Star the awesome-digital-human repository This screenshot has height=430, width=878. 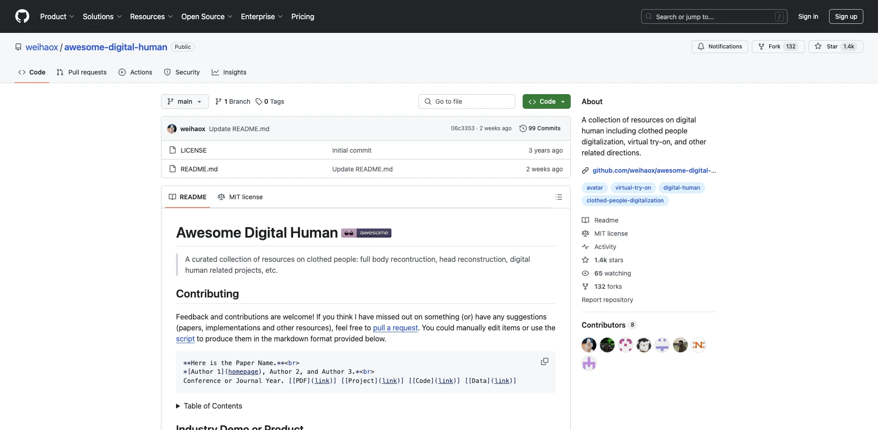pyautogui.click(x=835, y=47)
